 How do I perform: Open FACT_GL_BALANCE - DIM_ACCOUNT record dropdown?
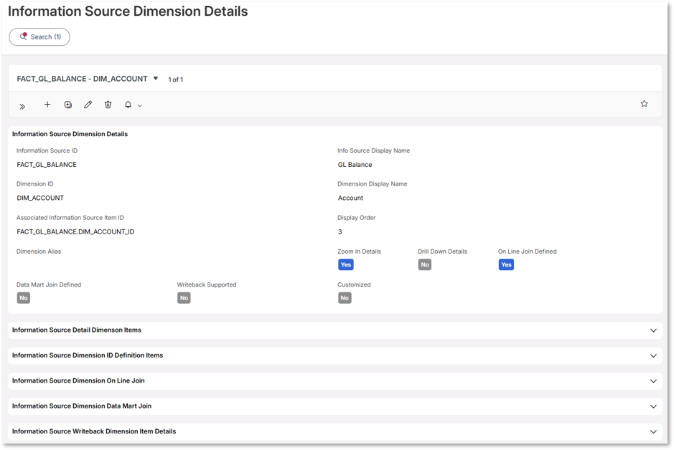pyautogui.click(x=156, y=79)
